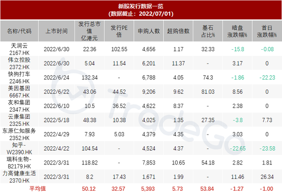This screenshot has width=282, height=193.
Task: Click cornerstone percentage 54.18
Action: tap(208, 163)
